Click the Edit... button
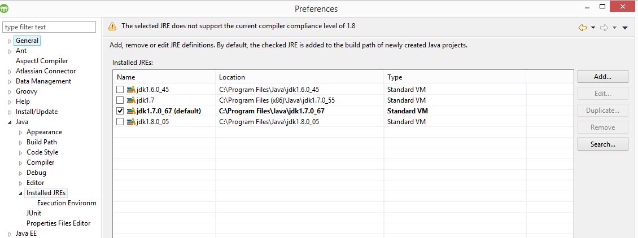The image size is (638, 238). point(602,94)
